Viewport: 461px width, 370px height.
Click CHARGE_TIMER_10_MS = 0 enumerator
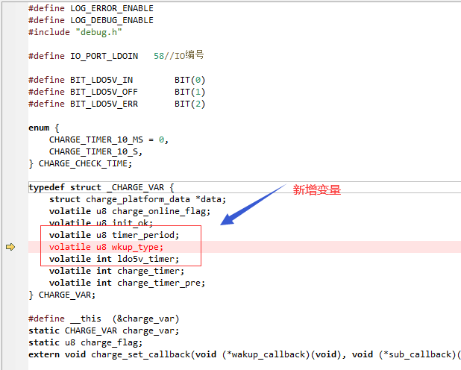(x=109, y=139)
